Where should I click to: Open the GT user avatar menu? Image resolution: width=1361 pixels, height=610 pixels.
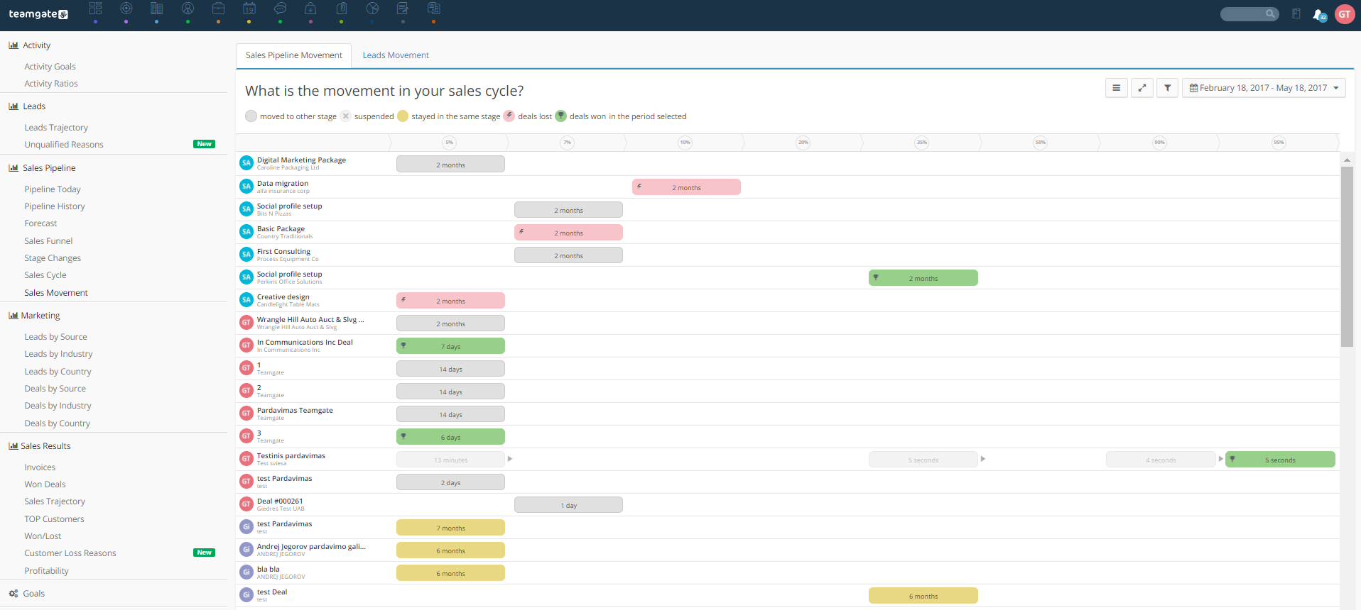(1344, 14)
